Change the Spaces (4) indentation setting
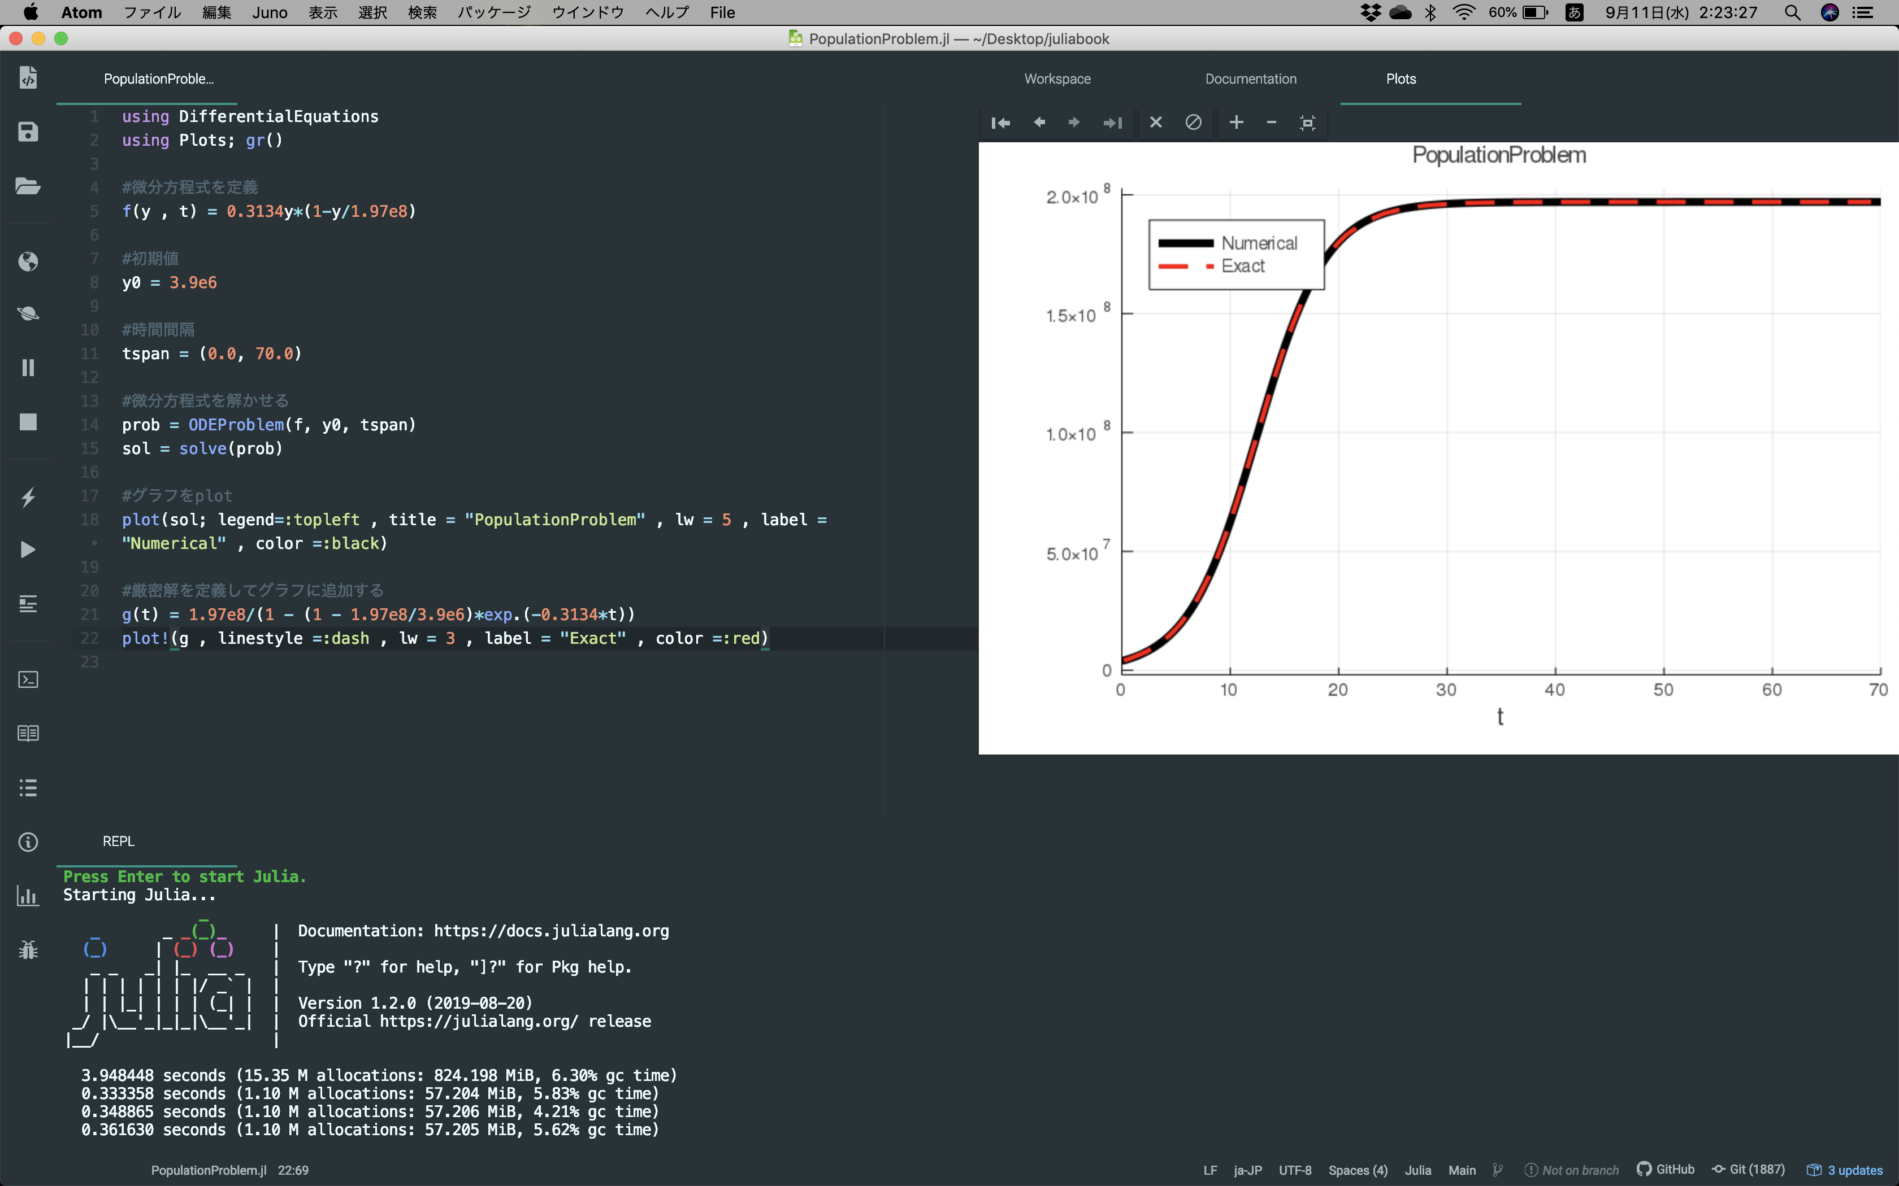Image resolution: width=1899 pixels, height=1186 pixels. (1357, 1170)
